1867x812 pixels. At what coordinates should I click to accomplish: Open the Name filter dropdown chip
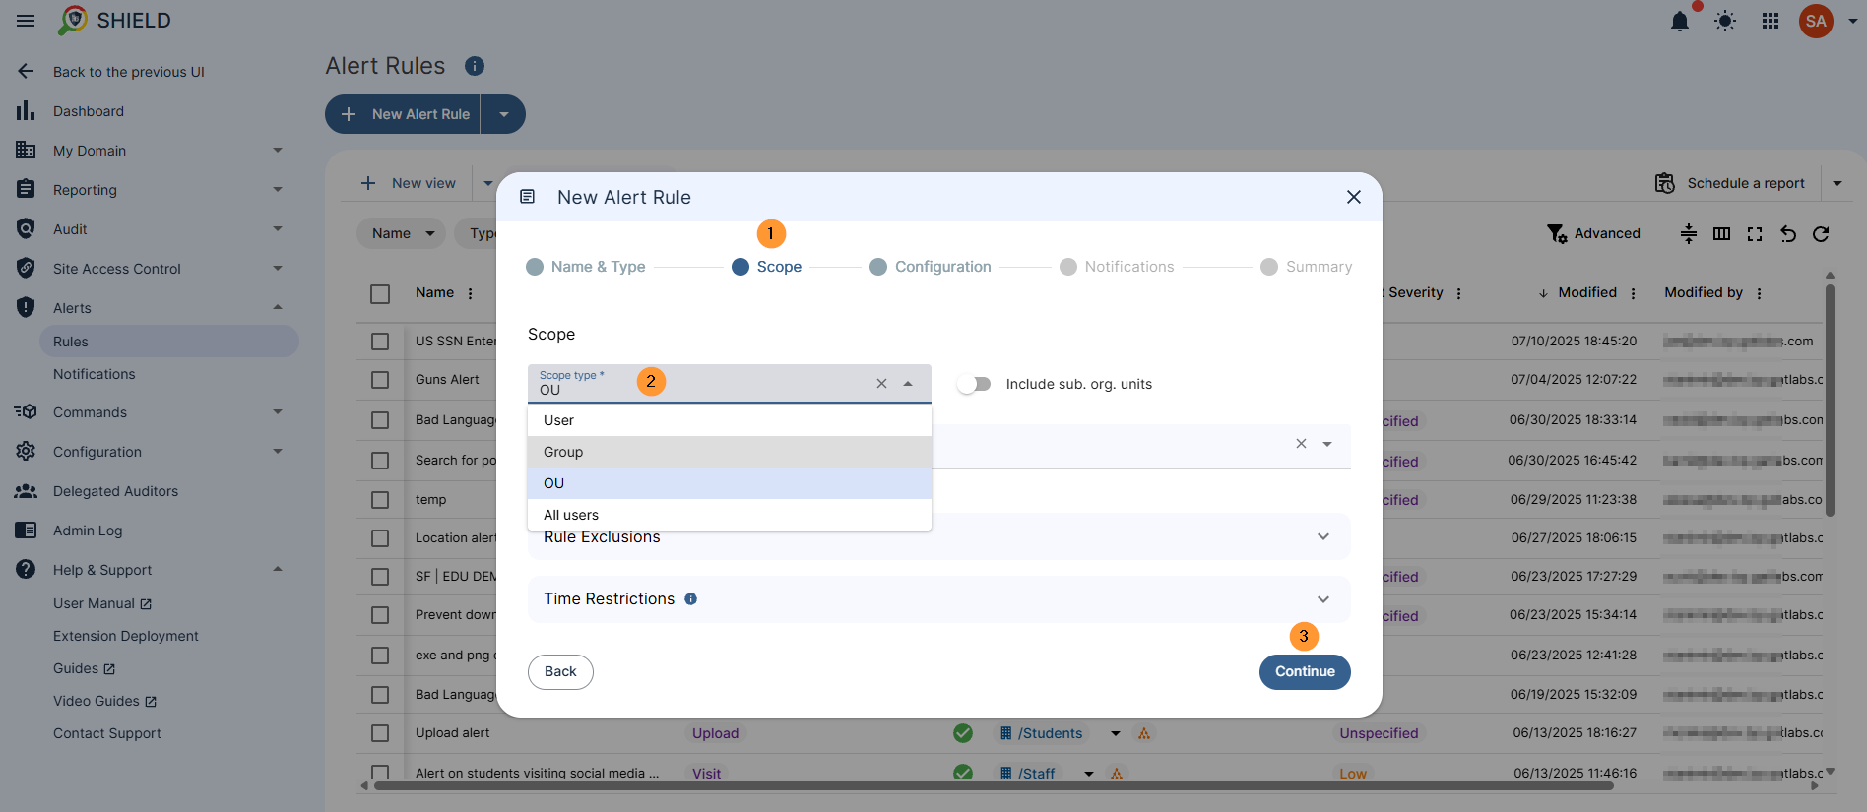(402, 233)
